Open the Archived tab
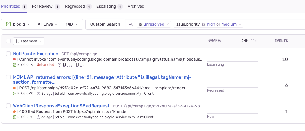This screenshot has height=131, width=305. [x=136, y=6]
